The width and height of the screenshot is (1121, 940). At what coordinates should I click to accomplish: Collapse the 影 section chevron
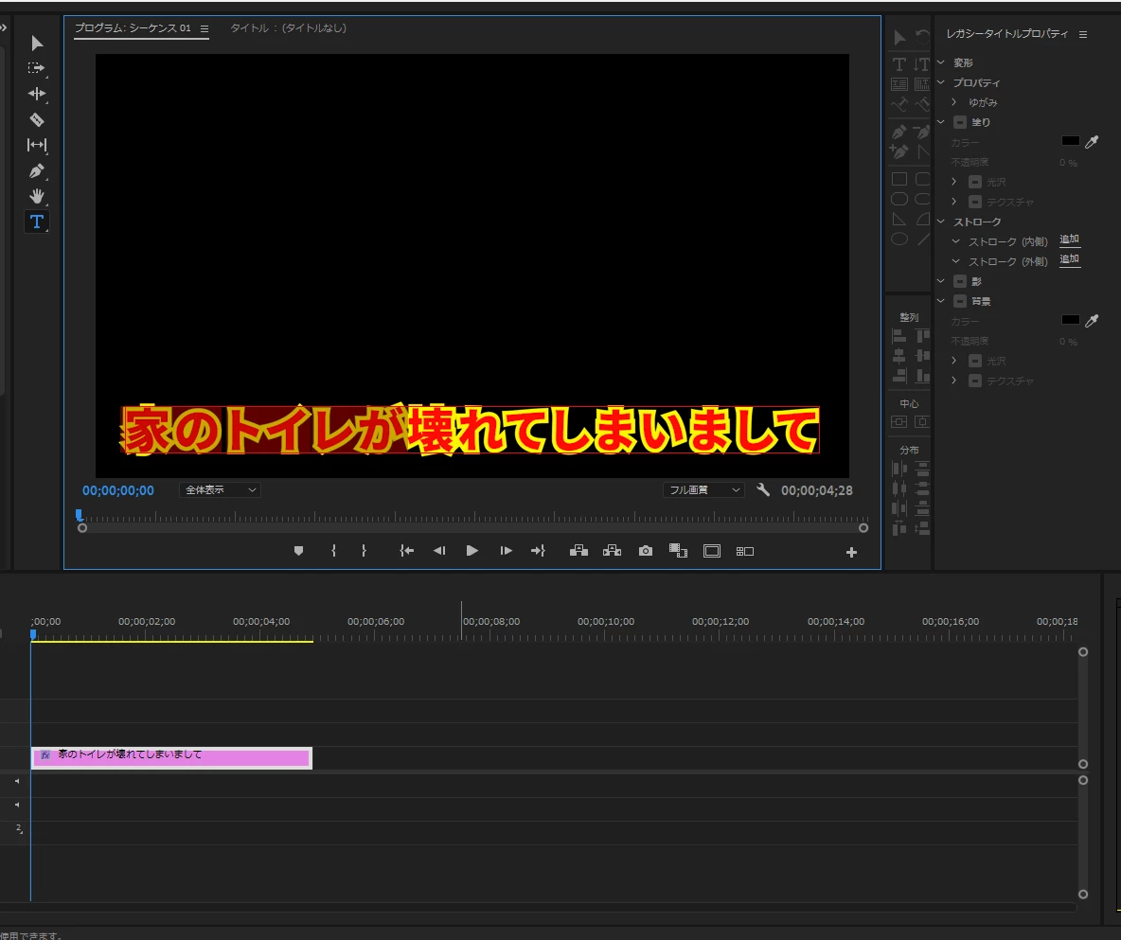tap(941, 282)
